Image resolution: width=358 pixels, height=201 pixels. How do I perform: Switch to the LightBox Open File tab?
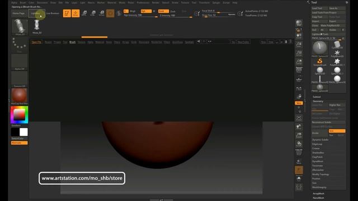pos(36,42)
